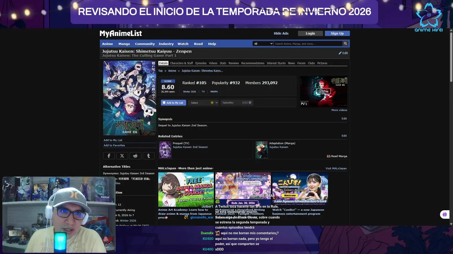The width and height of the screenshot is (453, 254).
Task: Click the Read Manga link
Action: [x=337, y=156]
